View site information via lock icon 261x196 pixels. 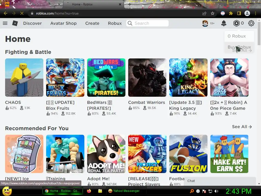tap(32, 13)
